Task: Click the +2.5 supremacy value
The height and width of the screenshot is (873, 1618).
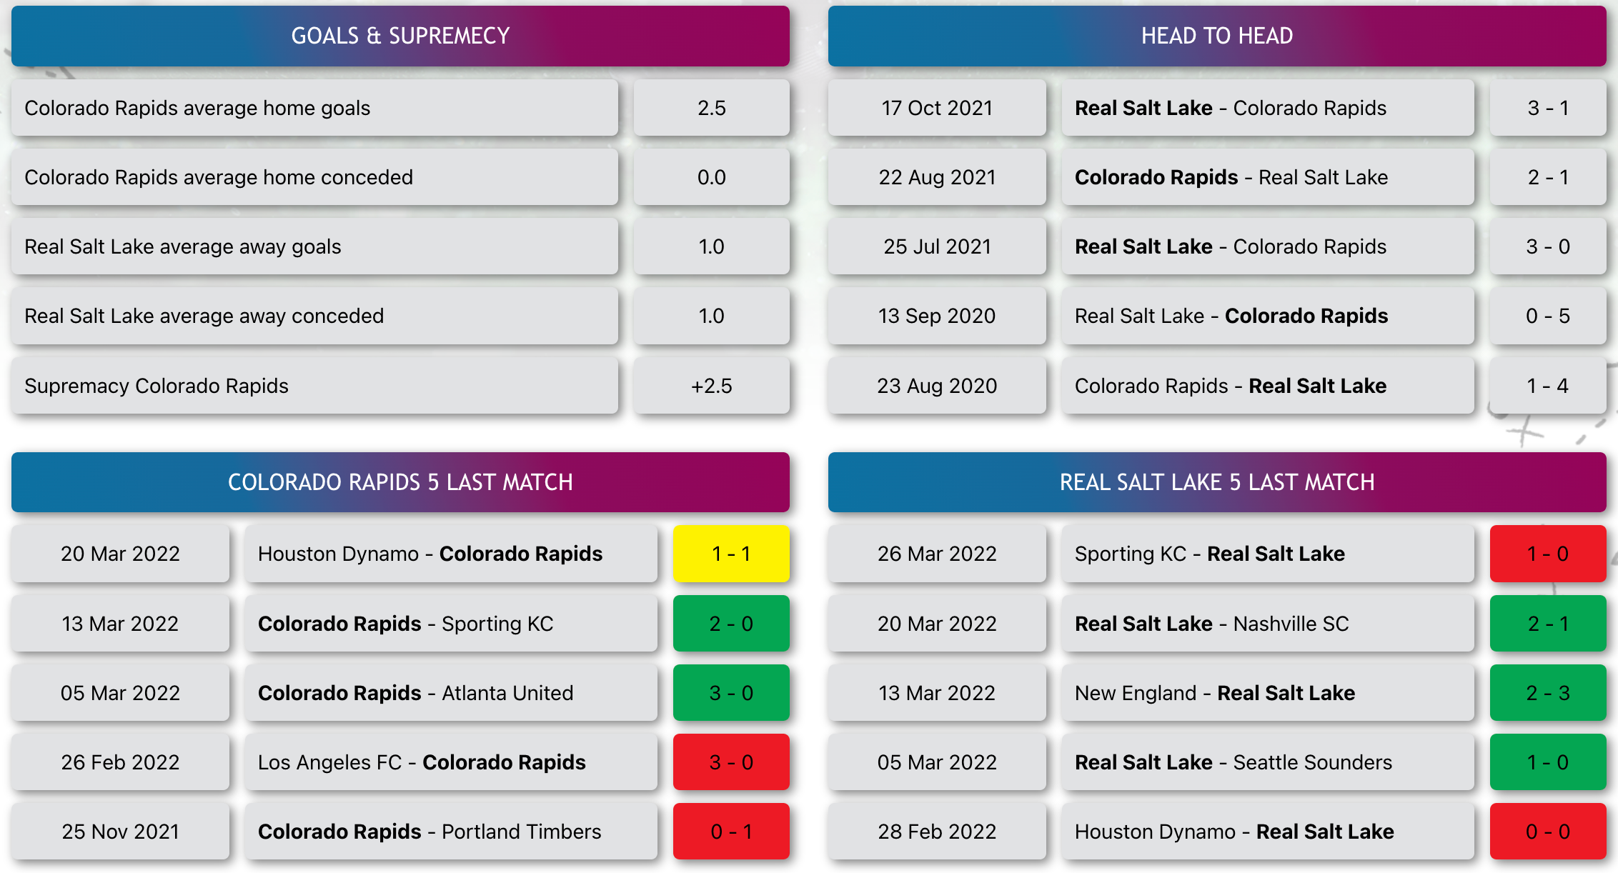Action: (x=712, y=386)
